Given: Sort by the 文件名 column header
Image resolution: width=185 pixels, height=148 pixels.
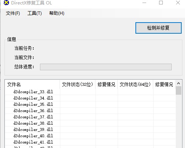Looking at the screenshot, I should click(x=33, y=84).
